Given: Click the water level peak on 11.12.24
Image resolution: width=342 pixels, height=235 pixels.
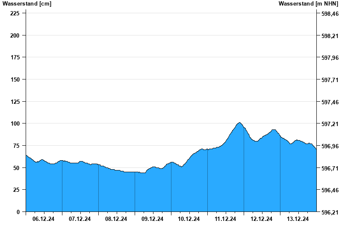Looking at the screenshot, I should (239, 123).
